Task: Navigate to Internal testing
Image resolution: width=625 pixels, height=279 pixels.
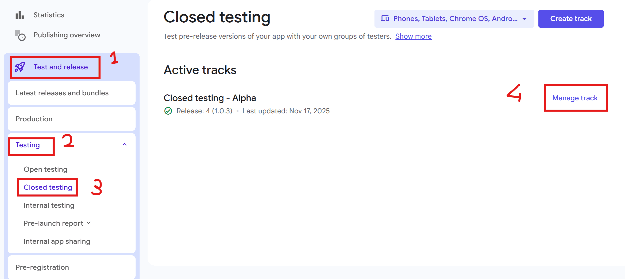Action: pos(49,205)
